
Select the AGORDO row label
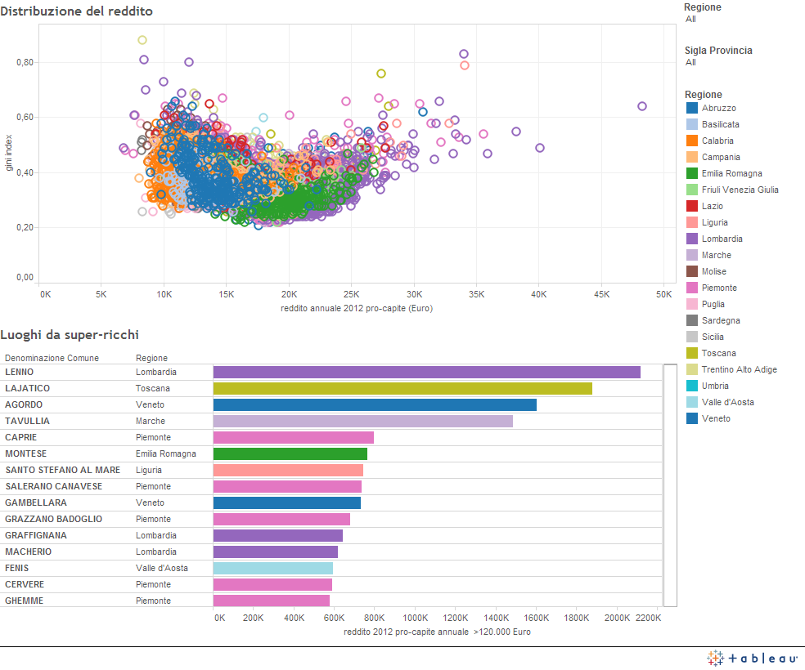tap(24, 404)
